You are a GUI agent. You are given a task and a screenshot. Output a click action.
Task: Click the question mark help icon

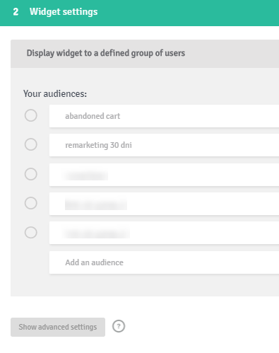point(119,326)
